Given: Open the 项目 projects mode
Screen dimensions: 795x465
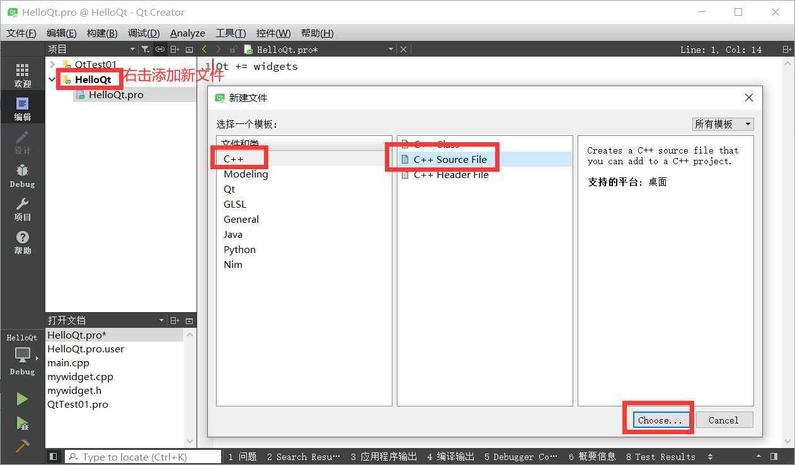Looking at the screenshot, I should 22,209.
